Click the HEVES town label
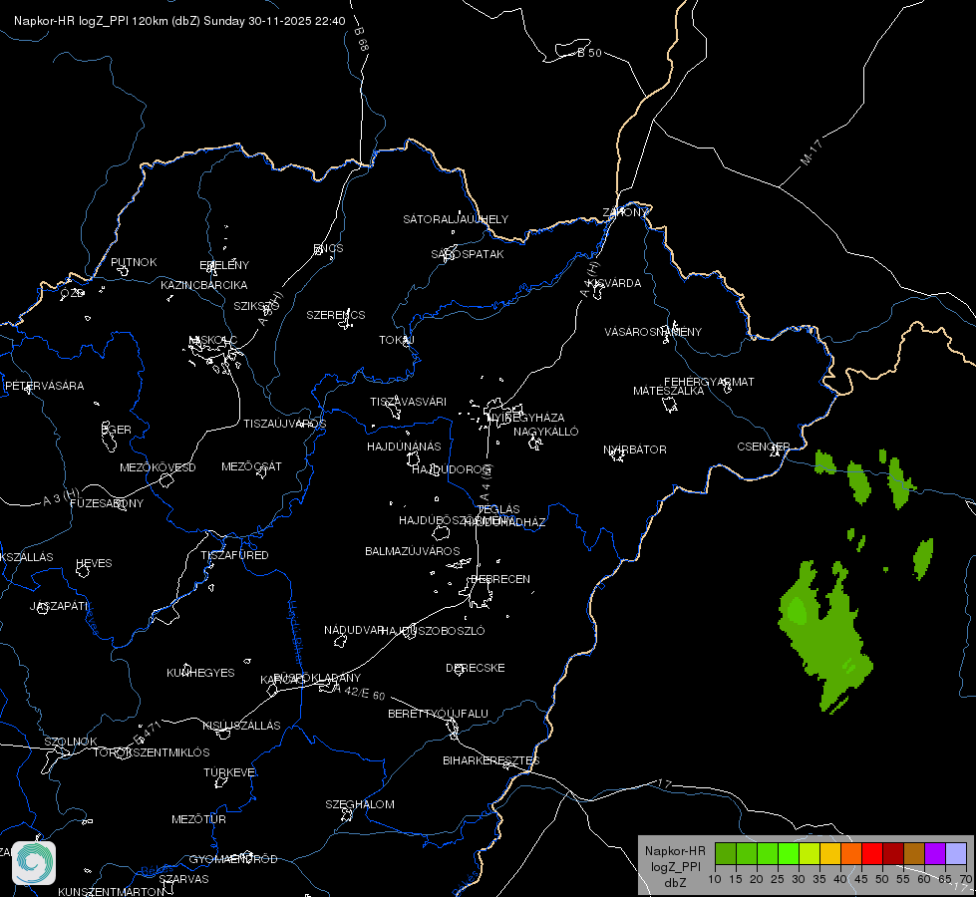The height and width of the screenshot is (897, 976). pyautogui.click(x=94, y=563)
